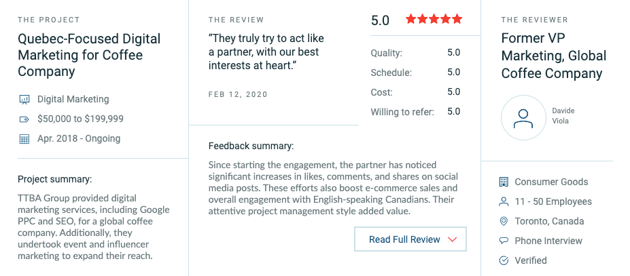Click the employees person icon
The width and height of the screenshot is (630, 276).
pyautogui.click(x=504, y=201)
